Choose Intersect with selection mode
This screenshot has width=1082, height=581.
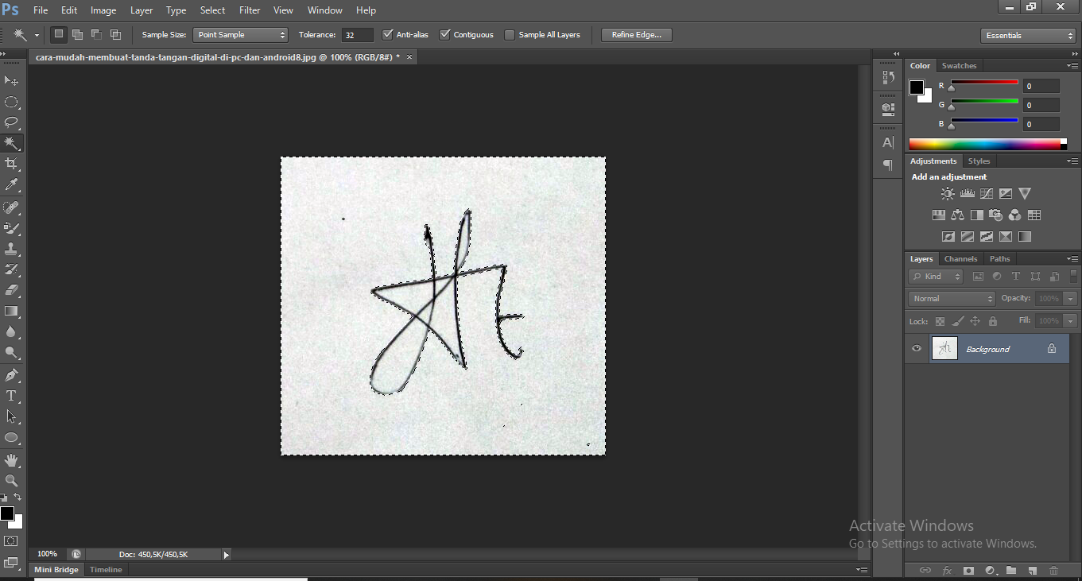[115, 34]
